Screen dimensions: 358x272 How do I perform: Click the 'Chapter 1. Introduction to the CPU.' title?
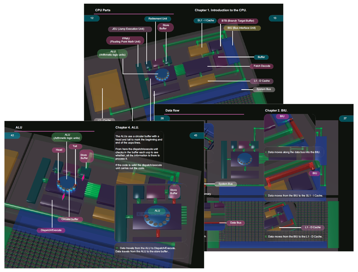[221, 10]
